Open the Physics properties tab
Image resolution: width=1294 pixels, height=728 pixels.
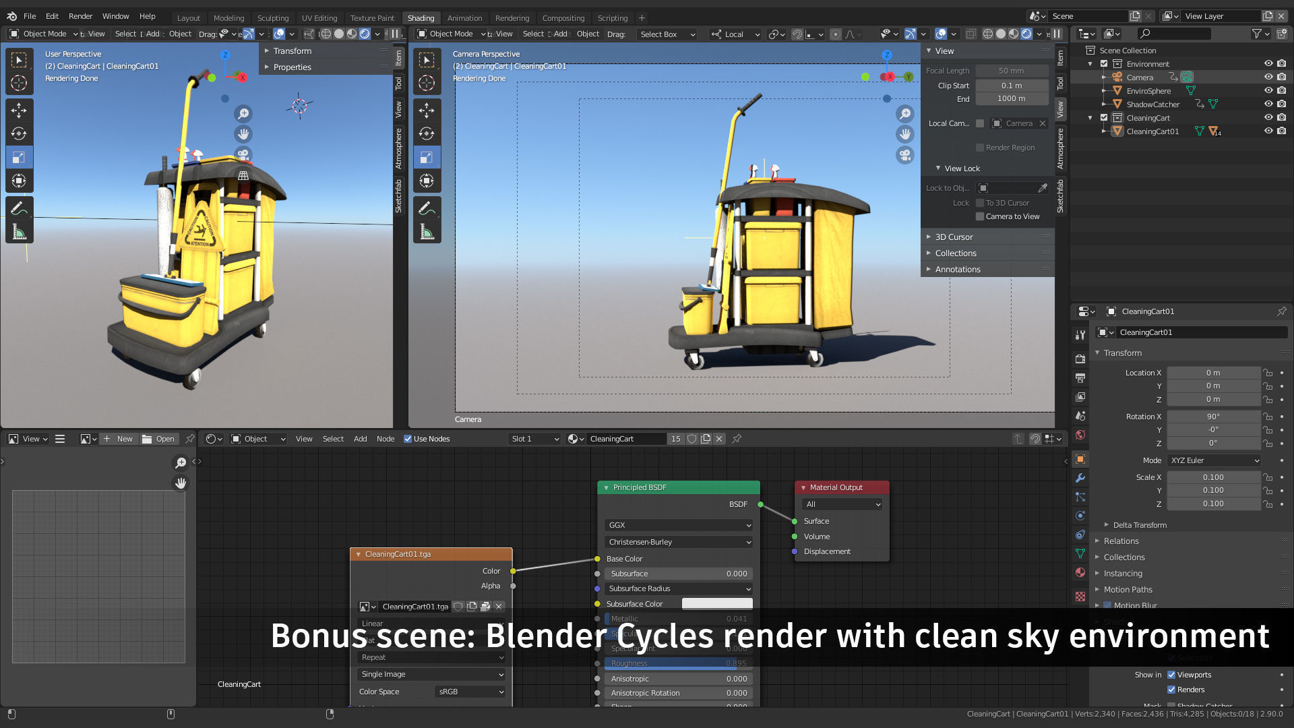(x=1080, y=516)
